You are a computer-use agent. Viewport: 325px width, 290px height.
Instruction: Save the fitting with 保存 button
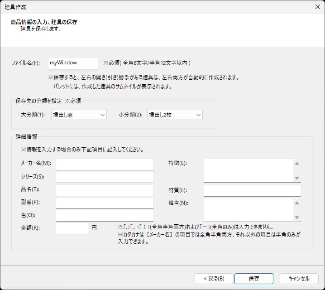click(254, 279)
